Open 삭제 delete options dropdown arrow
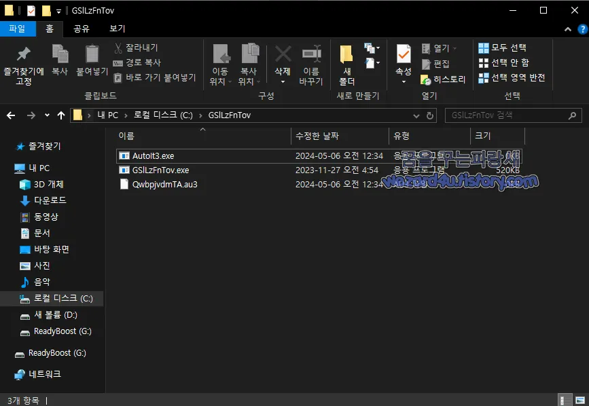This screenshot has height=406, width=589. (x=283, y=81)
